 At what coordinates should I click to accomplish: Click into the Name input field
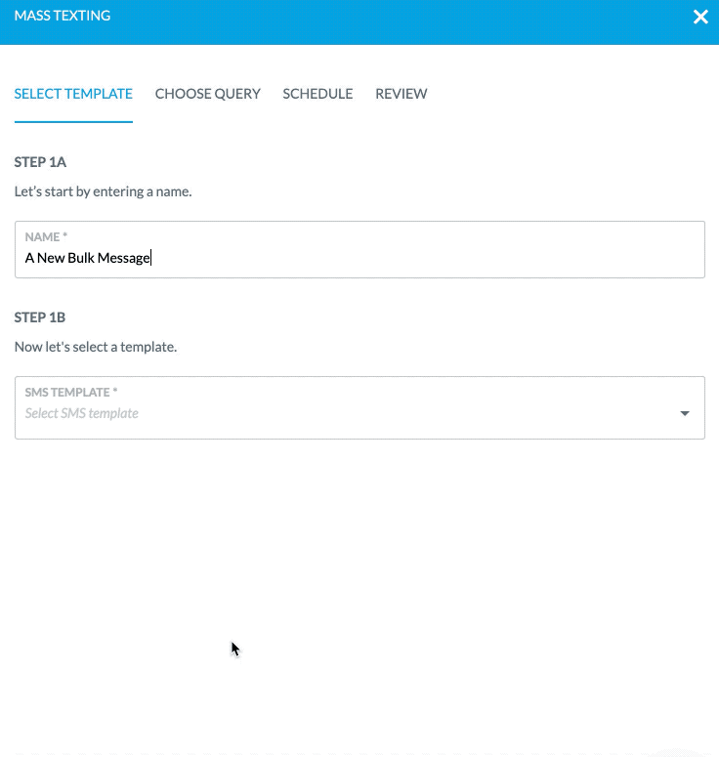[x=359, y=250]
